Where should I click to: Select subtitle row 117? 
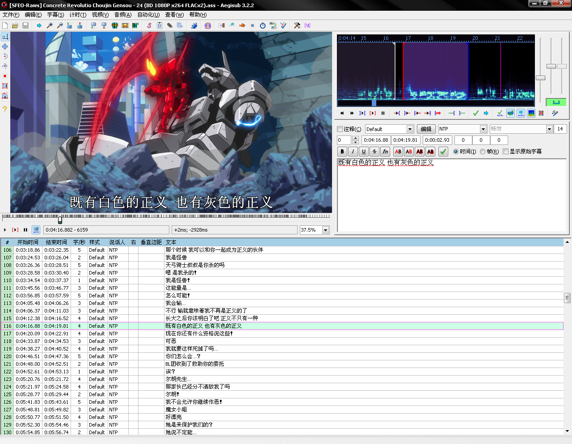pyautogui.click(x=282, y=334)
